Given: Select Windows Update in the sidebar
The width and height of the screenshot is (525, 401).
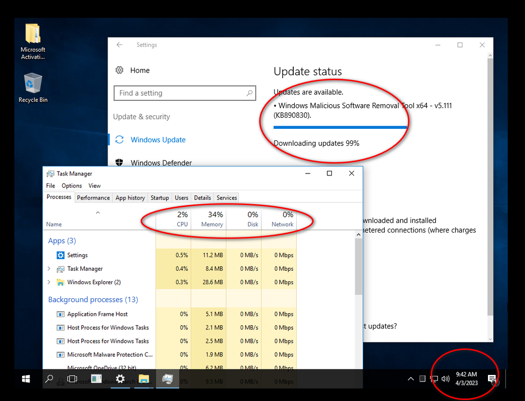Looking at the screenshot, I should pyautogui.click(x=158, y=140).
